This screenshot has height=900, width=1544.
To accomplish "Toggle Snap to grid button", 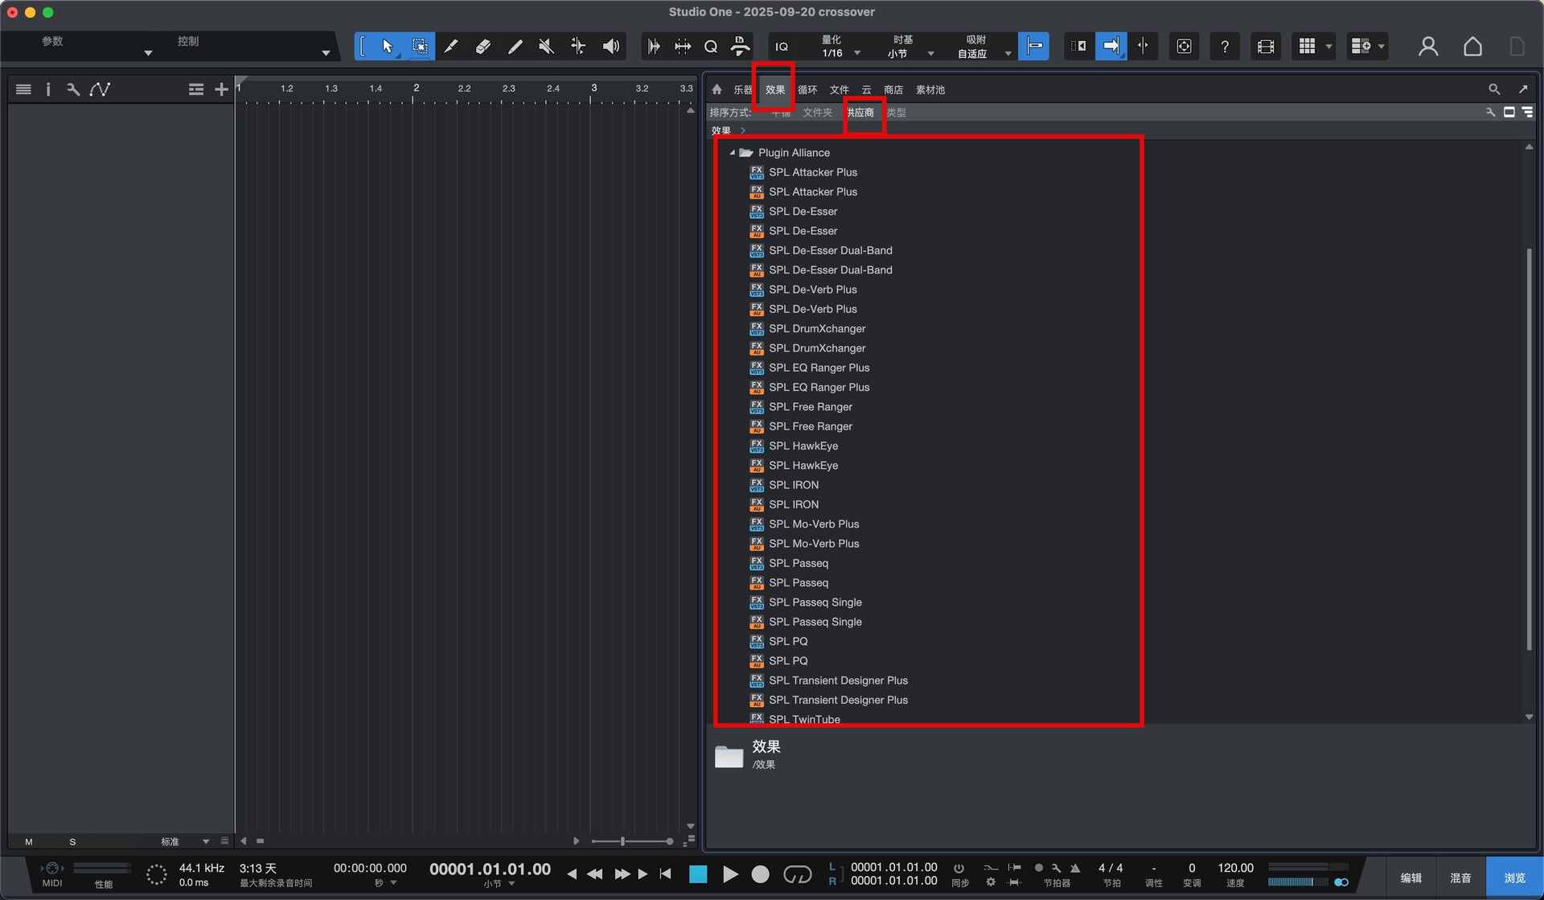I will pyautogui.click(x=1034, y=47).
